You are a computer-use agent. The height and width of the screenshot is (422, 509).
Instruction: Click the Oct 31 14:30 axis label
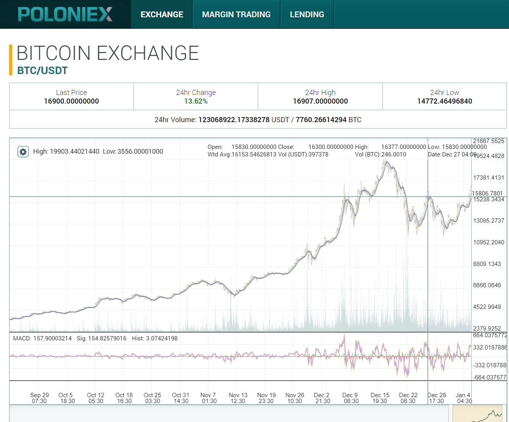(181, 398)
